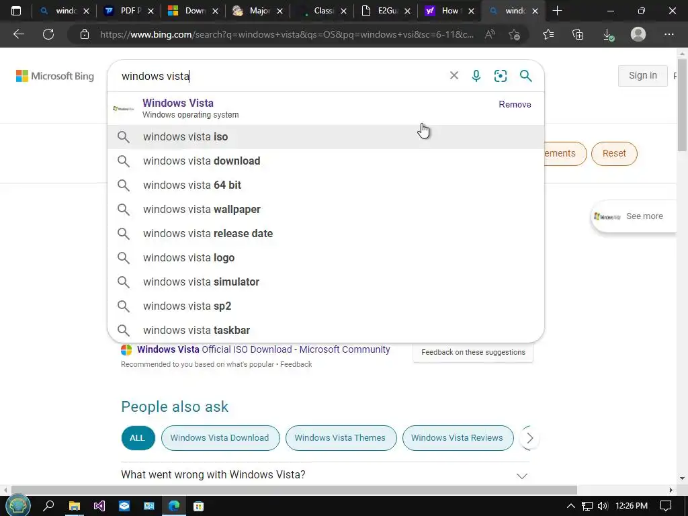The width and height of the screenshot is (688, 516).
Task: Select suggestion 'windows vista simulator'
Action: pyautogui.click(x=326, y=282)
